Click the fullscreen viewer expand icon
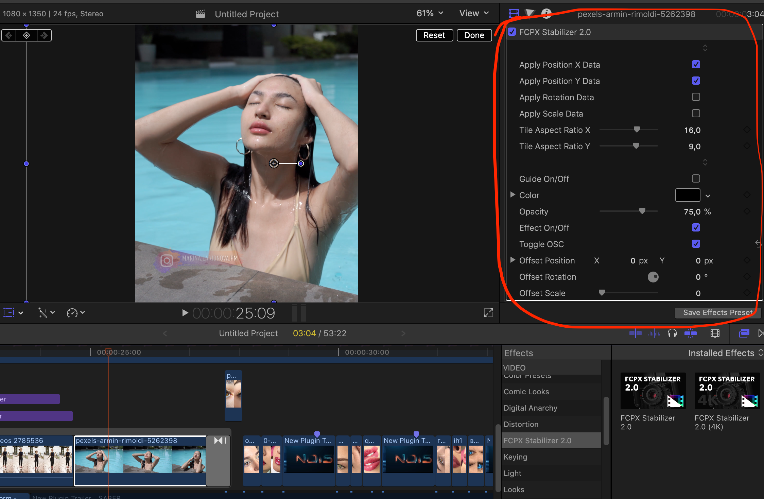 [x=488, y=313]
